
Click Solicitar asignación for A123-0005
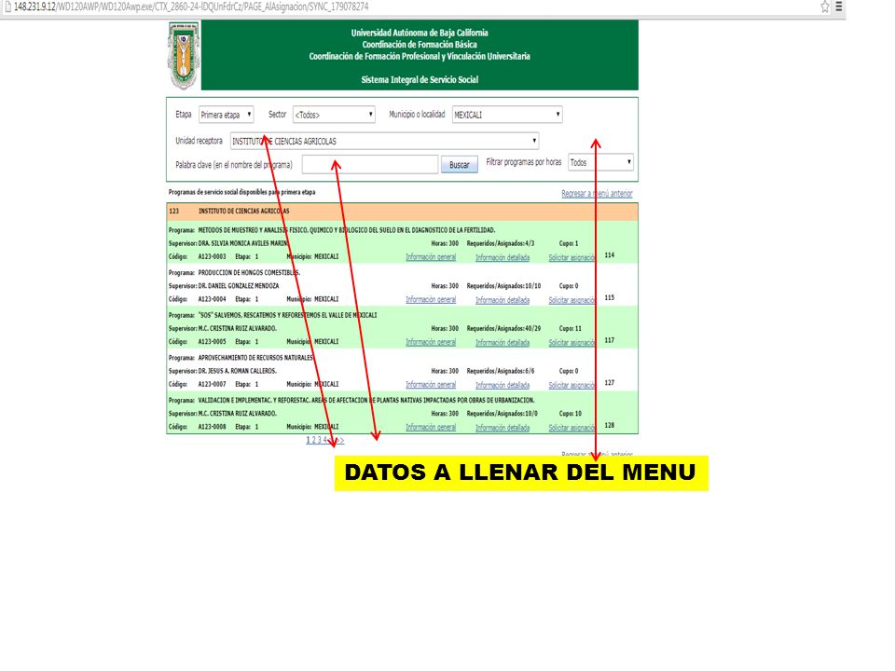pos(571,343)
